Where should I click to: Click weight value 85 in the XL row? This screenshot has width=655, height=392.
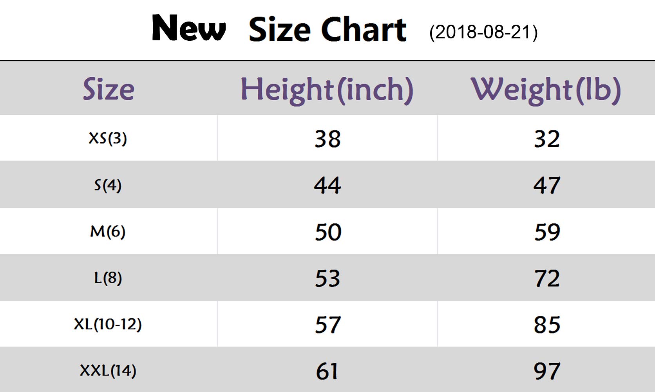click(547, 325)
